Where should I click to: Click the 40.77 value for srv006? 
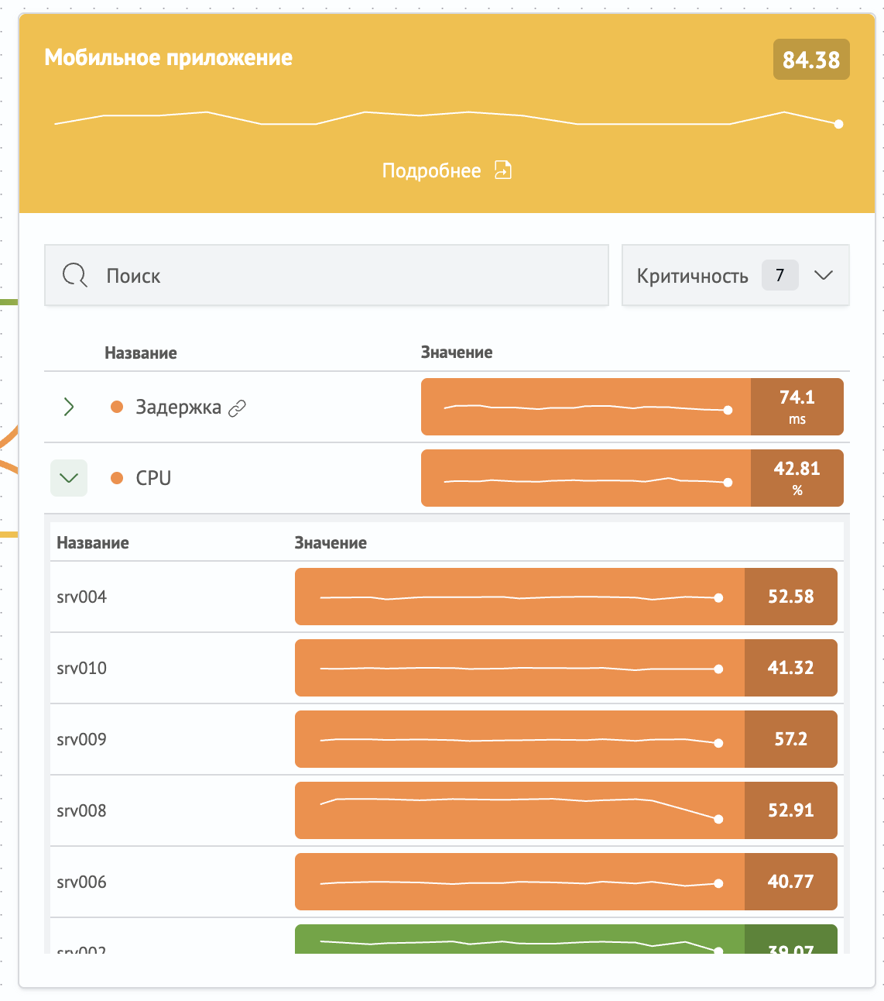[x=791, y=882]
